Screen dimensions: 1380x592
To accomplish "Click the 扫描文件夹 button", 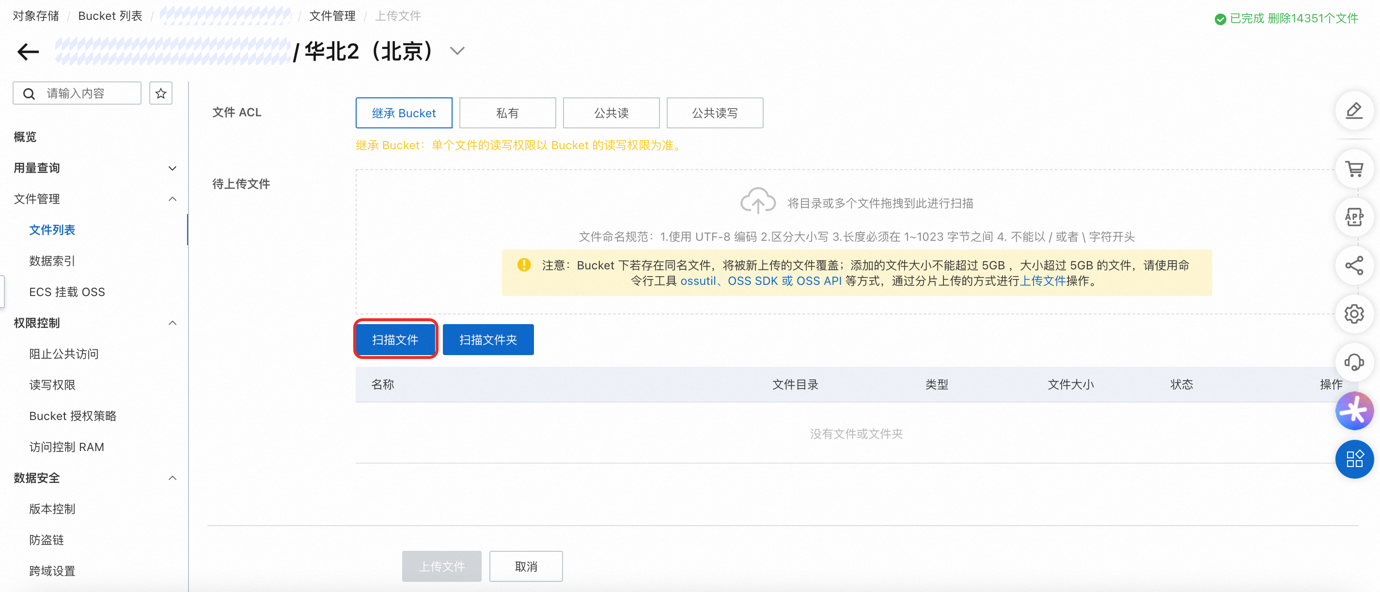I will tap(487, 340).
